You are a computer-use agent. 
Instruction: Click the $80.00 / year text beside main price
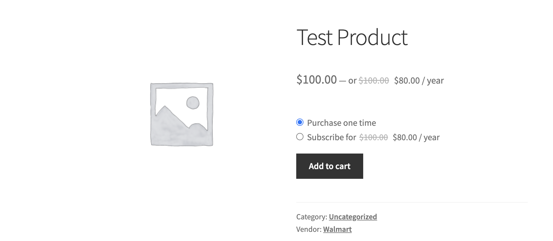click(x=419, y=81)
